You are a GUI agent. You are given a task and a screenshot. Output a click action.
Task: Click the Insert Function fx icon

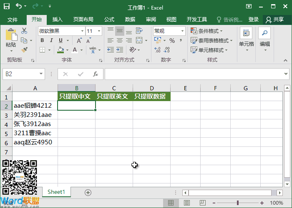coord(95,74)
